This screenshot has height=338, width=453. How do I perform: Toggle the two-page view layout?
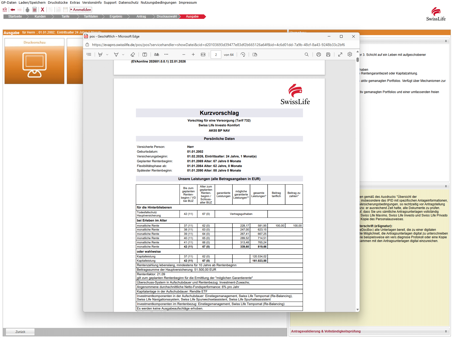pyautogui.click(x=255, y=55)
